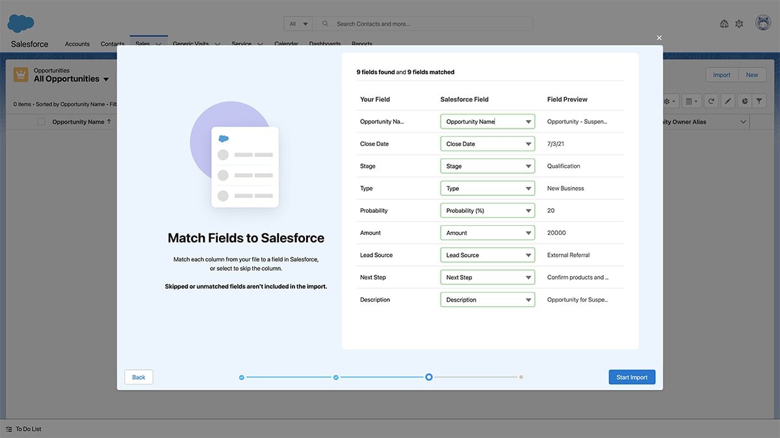Switch to the Contacts tab
This screenshot has width=780, height=438.
point(112,43)
